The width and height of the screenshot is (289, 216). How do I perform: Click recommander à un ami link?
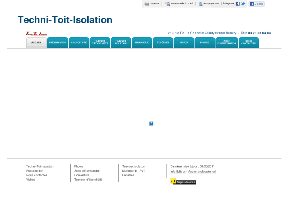[182, 4]
